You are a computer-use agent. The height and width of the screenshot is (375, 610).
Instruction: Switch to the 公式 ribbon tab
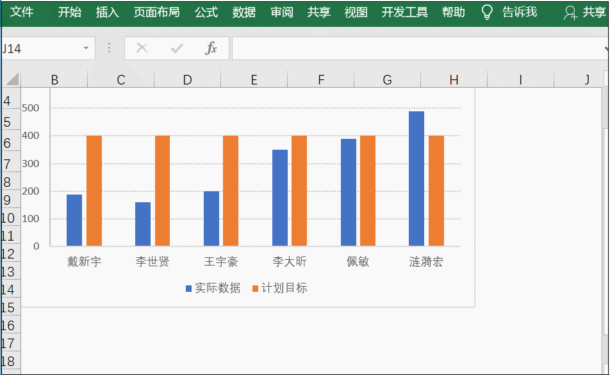tap(206, 12)
